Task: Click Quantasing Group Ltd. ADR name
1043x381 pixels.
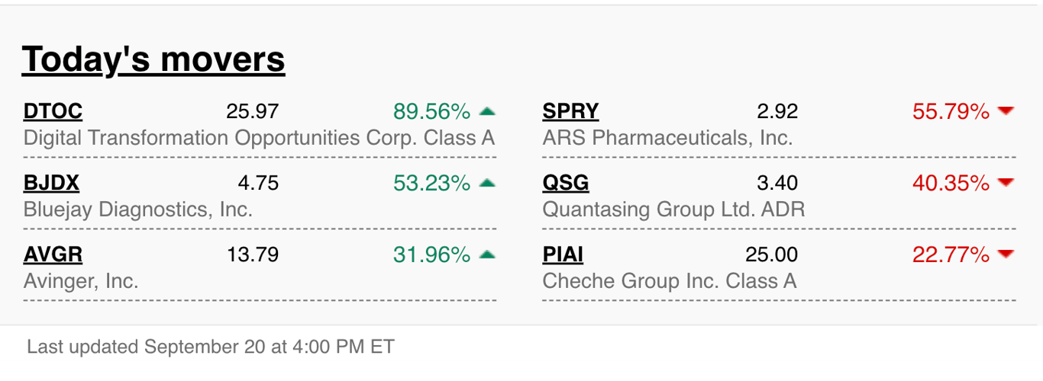Action: [673, 209]
